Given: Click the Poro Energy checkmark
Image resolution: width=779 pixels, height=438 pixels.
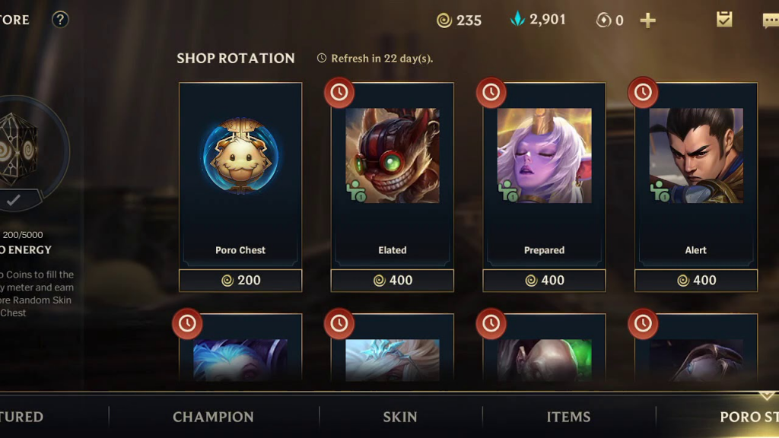Looking at the screenshot, I should (14, 200).
